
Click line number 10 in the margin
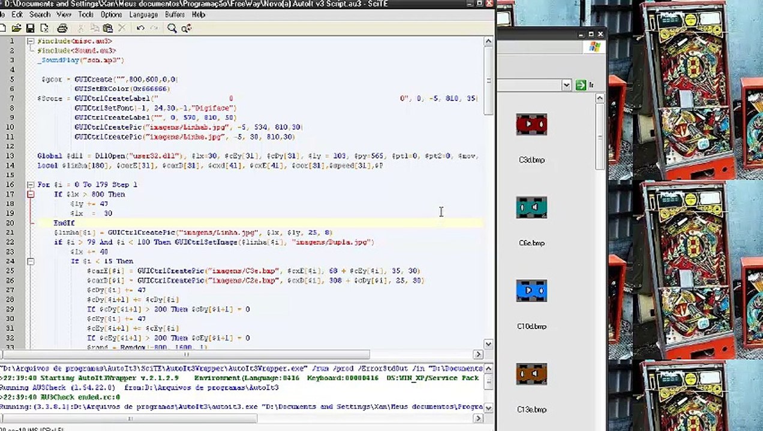[10, 127]
